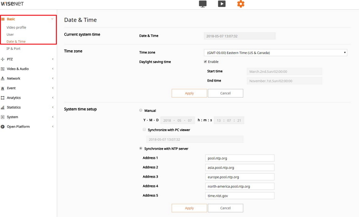Click the Wisenet logo
This screenshot has height=217, width=359.
pyautogui.click(x=12, y=4)
